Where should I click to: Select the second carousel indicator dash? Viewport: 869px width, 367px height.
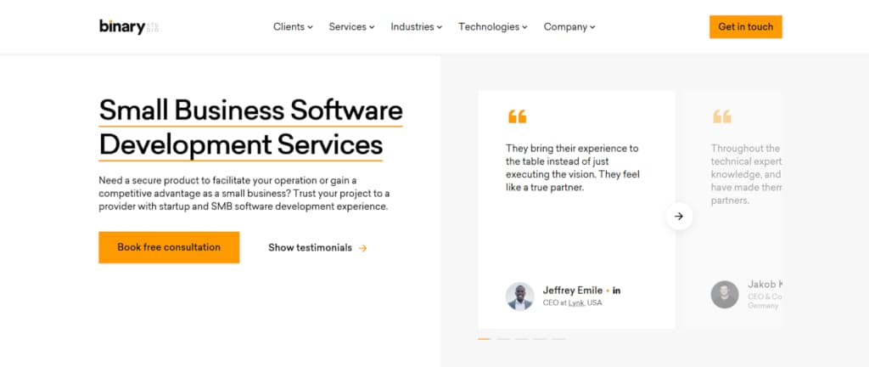coord(502,338)
